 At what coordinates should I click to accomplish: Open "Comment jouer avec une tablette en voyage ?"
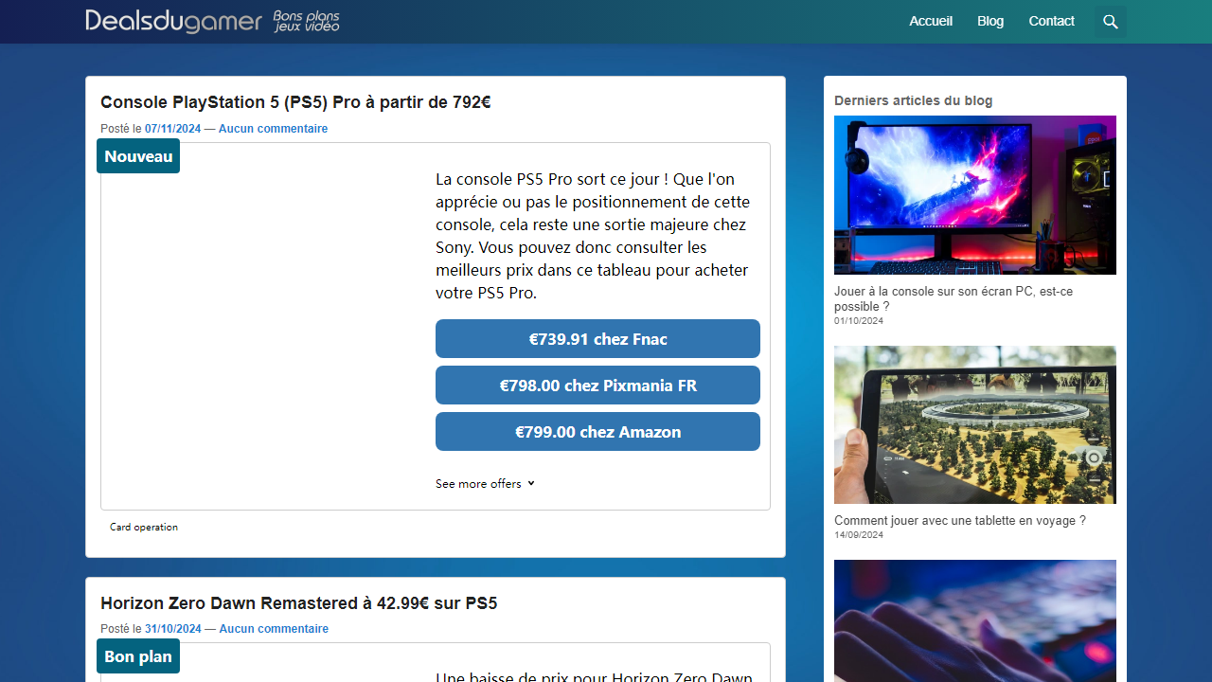(959, 520)
